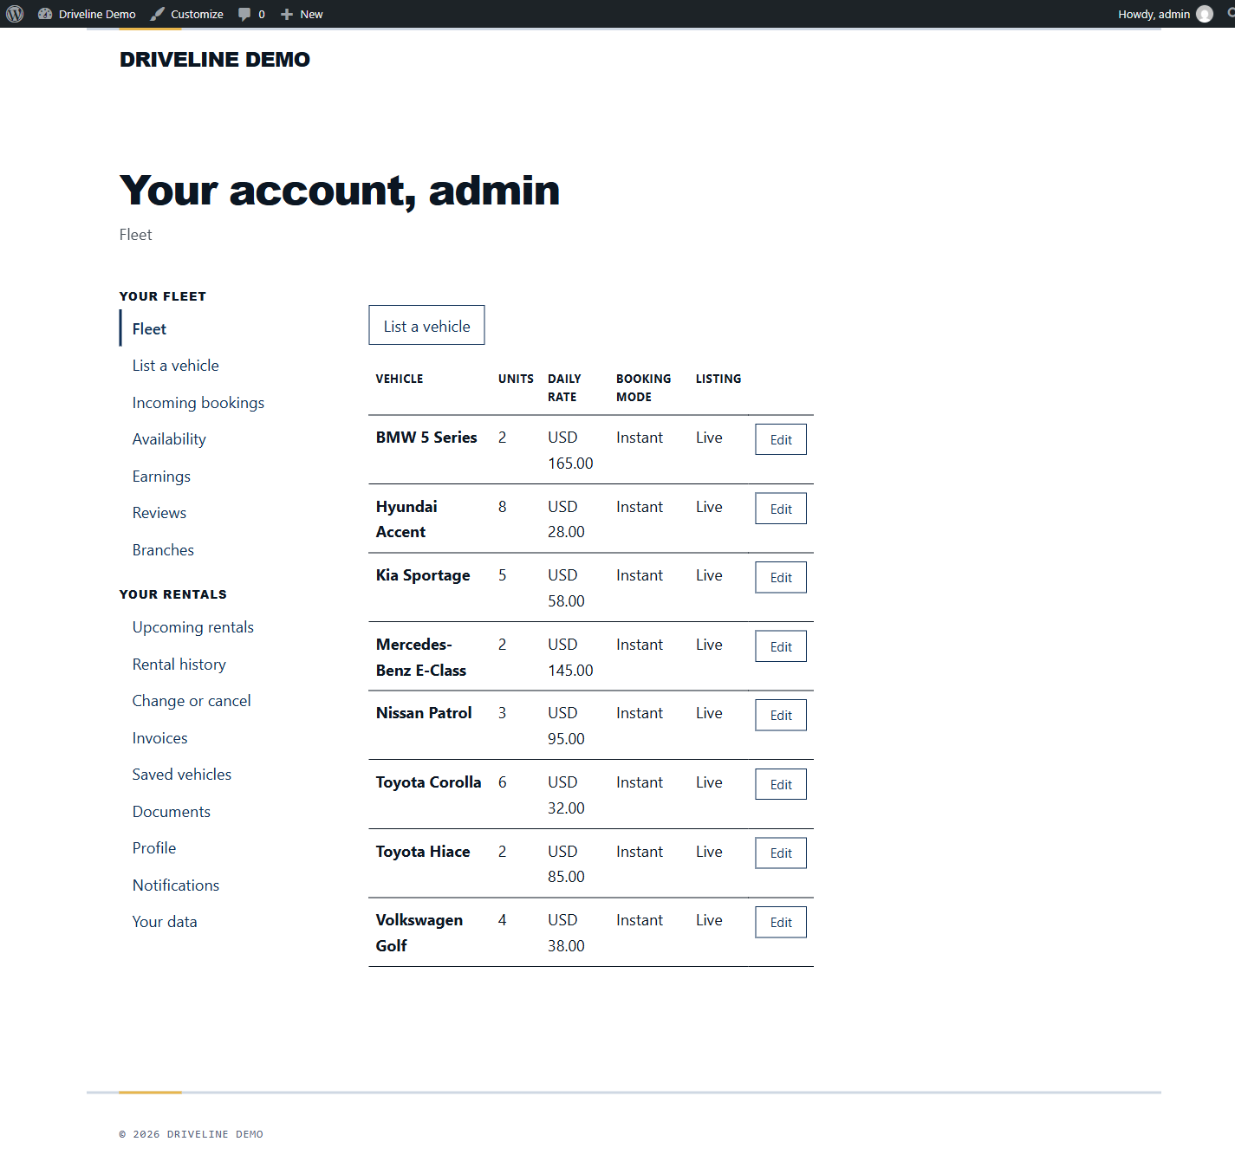This screenshot has width=1235, height=1174.
Task: Click the 2026 DRIVELINE DEMO footer text
Action: click(192, 1134)
